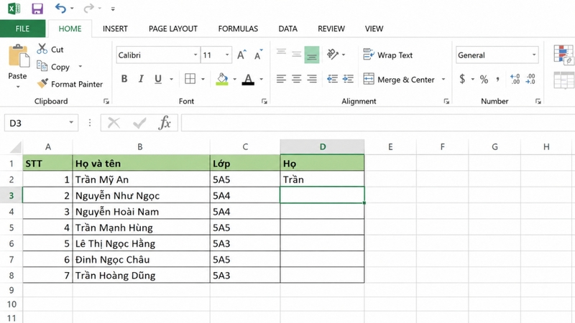The width and height of the screenshot is (575, 323).
Task: Apply Accounting dollar format
Action: point(462,79)
